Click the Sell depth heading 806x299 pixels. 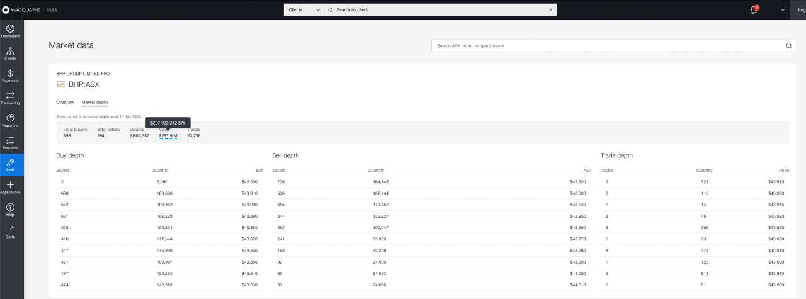point(285,155)
